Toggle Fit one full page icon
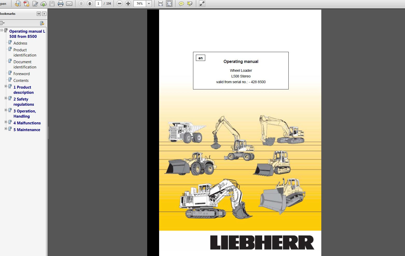 [x=169, y=4]
